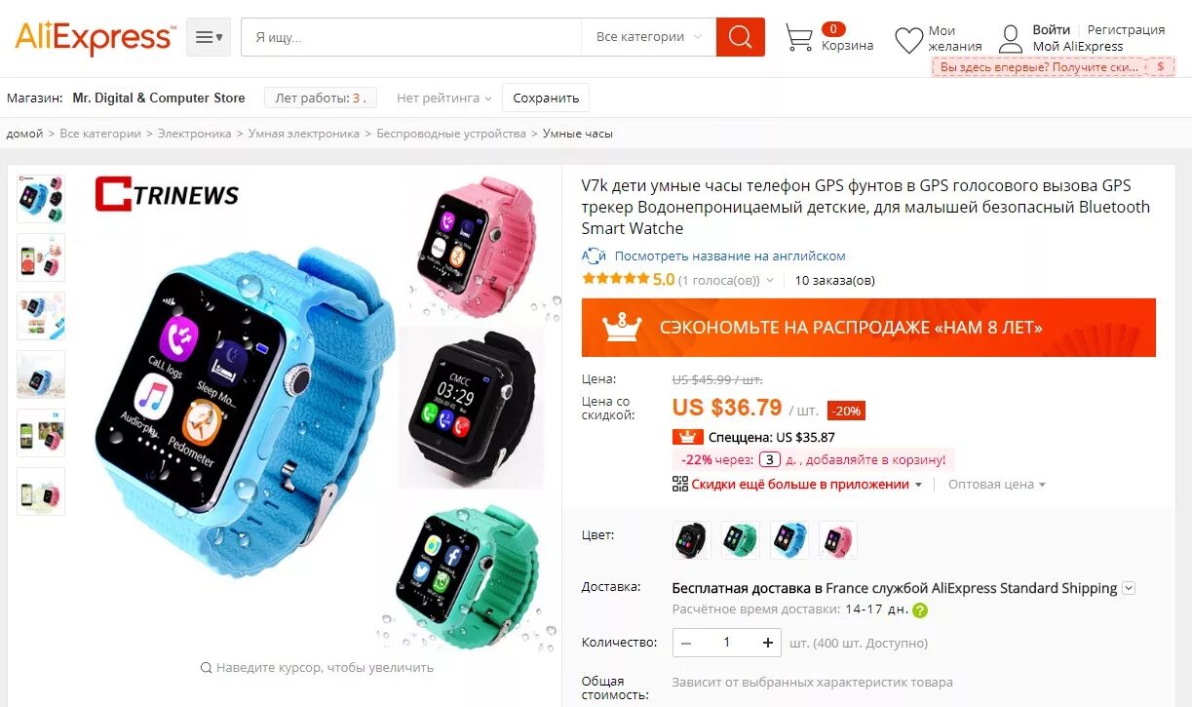This screenshot has height=707, width=1192.
Task: Click the green delivery time help icon
Action: point(920,610)
